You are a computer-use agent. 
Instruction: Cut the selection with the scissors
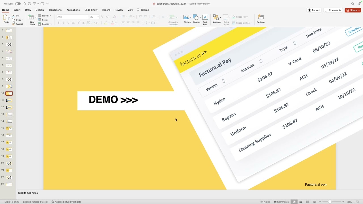pyautogui.click(x=16, y=16)
